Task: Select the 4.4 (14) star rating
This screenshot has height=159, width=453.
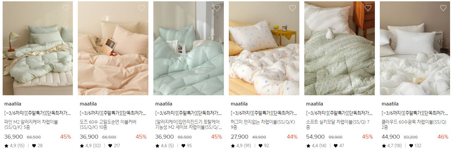Action: coord(316,146)
